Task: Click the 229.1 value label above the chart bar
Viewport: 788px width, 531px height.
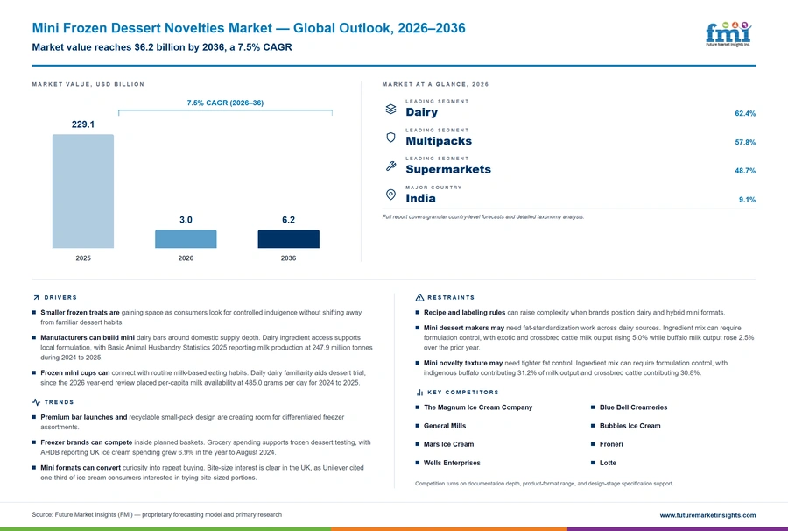Action: pyautogui.click(x=83, y=124)
